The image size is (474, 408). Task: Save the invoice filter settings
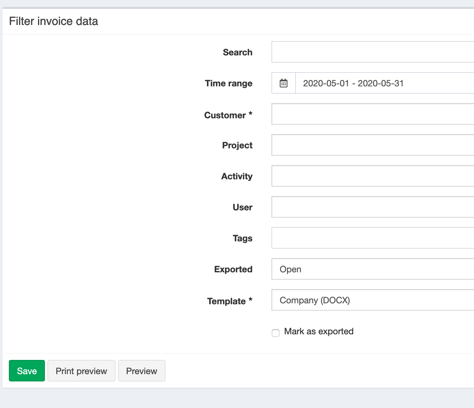[x=27, y=371]
